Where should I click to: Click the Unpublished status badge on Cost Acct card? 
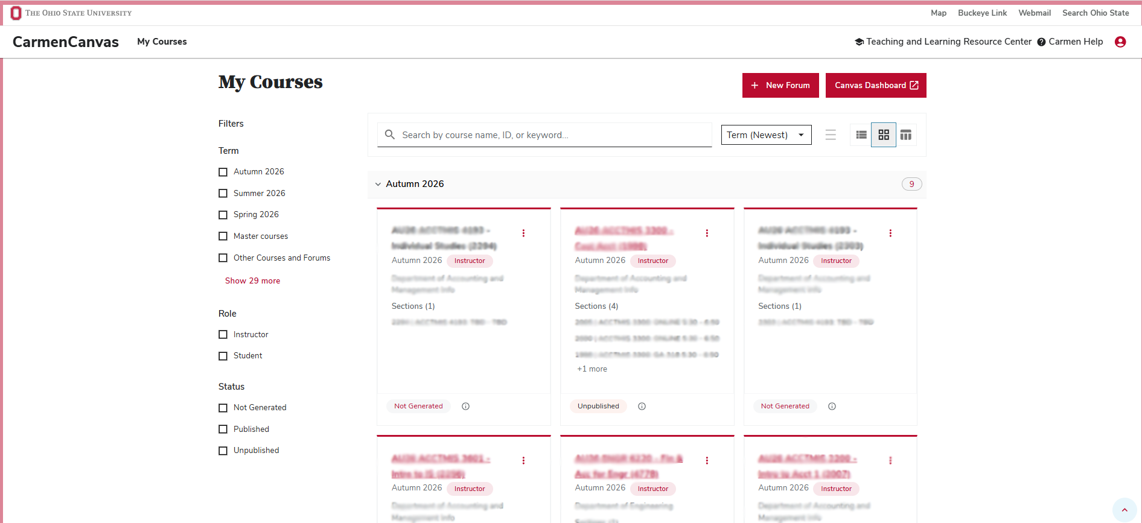(x=598, y=406)
